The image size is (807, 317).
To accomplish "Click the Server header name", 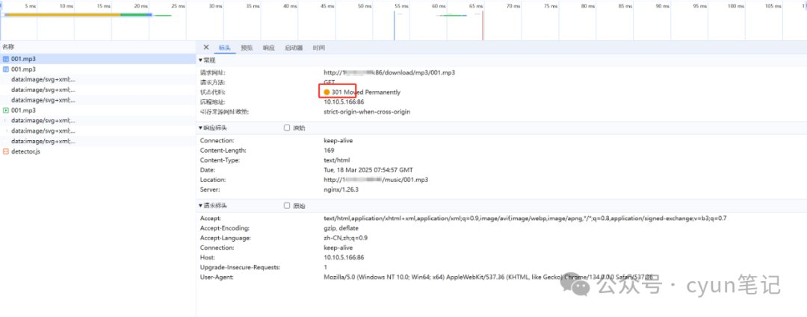I will [208, 189].
